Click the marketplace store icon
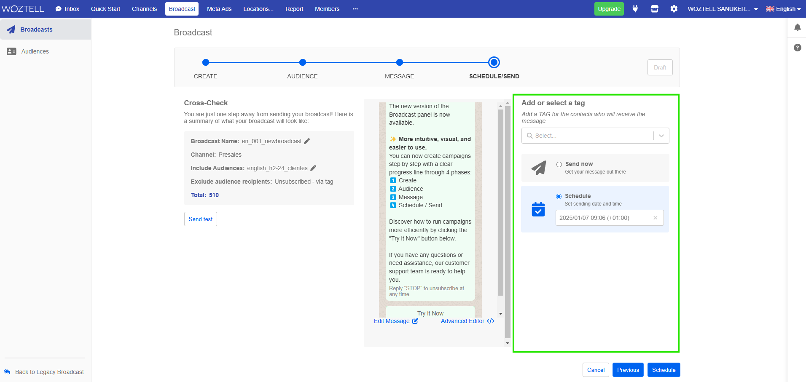806x382 pixels. [x=654, y=9]
